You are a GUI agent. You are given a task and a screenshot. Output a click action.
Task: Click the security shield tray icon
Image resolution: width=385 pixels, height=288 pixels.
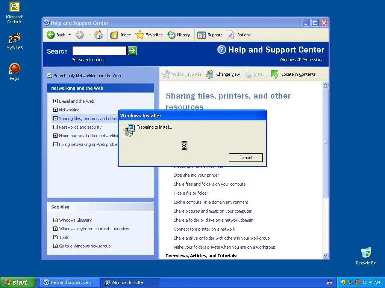tap(343, 282)
